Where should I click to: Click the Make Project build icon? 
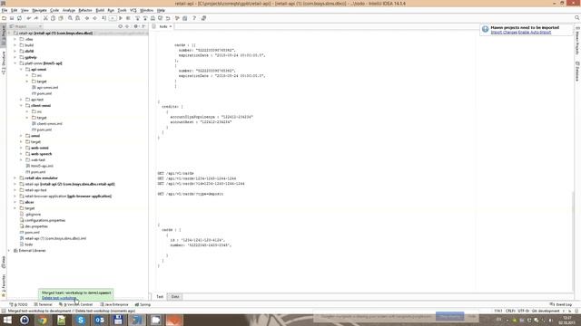(104, 18)
